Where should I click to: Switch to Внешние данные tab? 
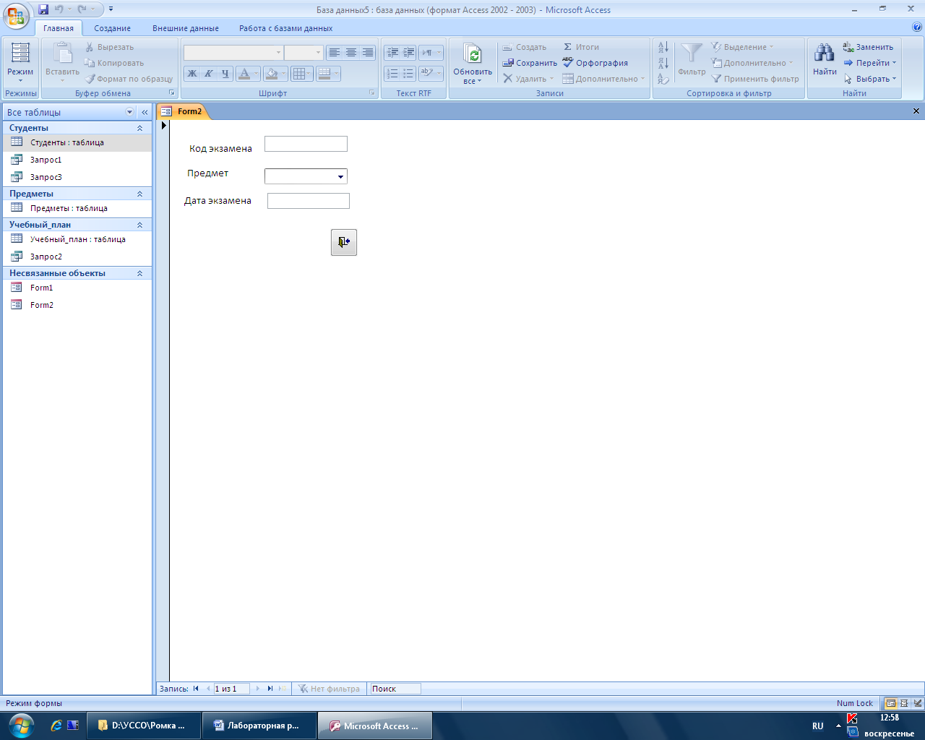pyautogui.click(x=186, y=28)
